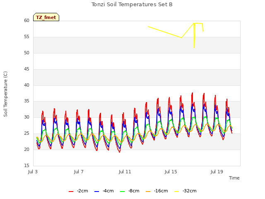Click the TZ_fmet annotation label
Viewport: 265px width, 199px height.
(46, 17)
